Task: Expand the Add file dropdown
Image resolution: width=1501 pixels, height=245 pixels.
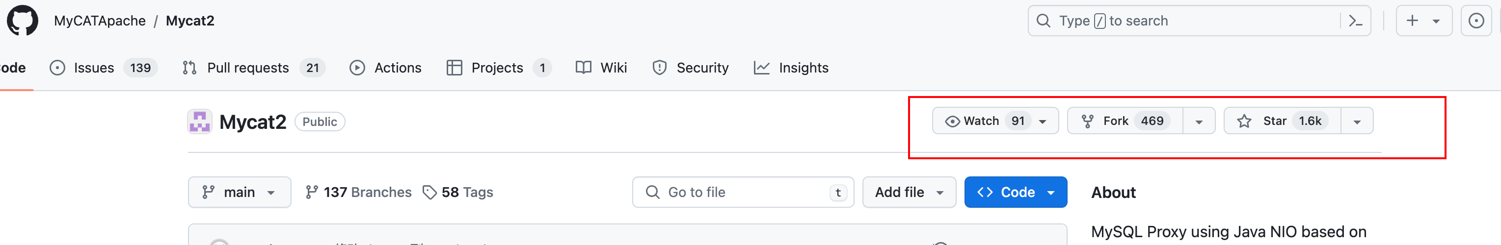Action: 909,192
